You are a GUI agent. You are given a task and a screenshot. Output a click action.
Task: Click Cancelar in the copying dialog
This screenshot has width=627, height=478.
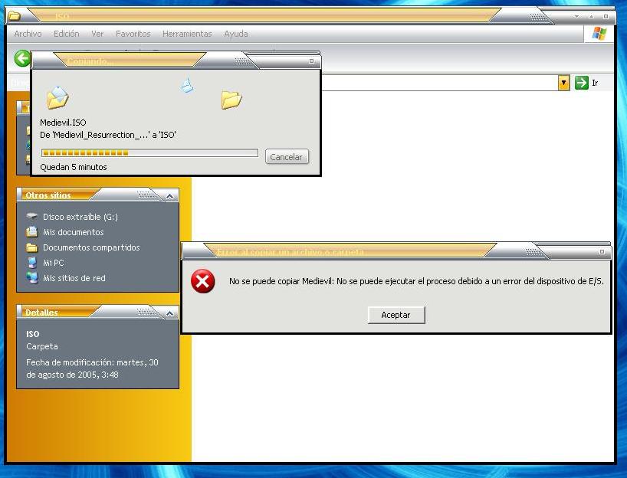pyautogui.click(x=287, y=157)
